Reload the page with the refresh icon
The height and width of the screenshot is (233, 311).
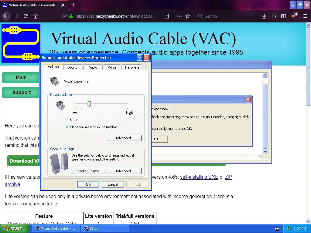click(x=26, y=16)
